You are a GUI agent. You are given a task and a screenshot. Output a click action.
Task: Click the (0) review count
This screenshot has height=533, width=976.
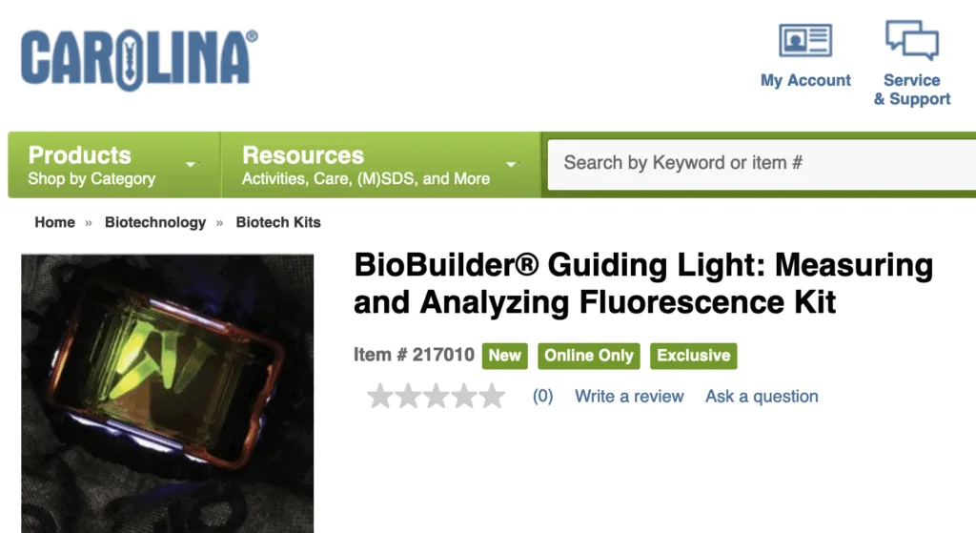pyautogui.click(x=542, y=397)
